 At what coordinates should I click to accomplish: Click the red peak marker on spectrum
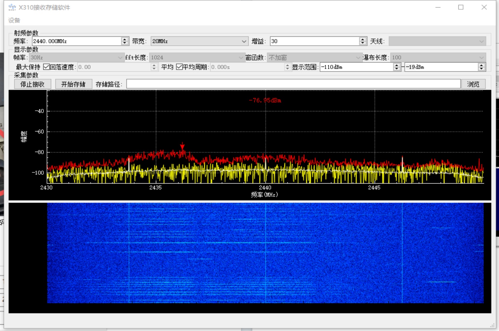pyautogui.click(x=182, y=146)
